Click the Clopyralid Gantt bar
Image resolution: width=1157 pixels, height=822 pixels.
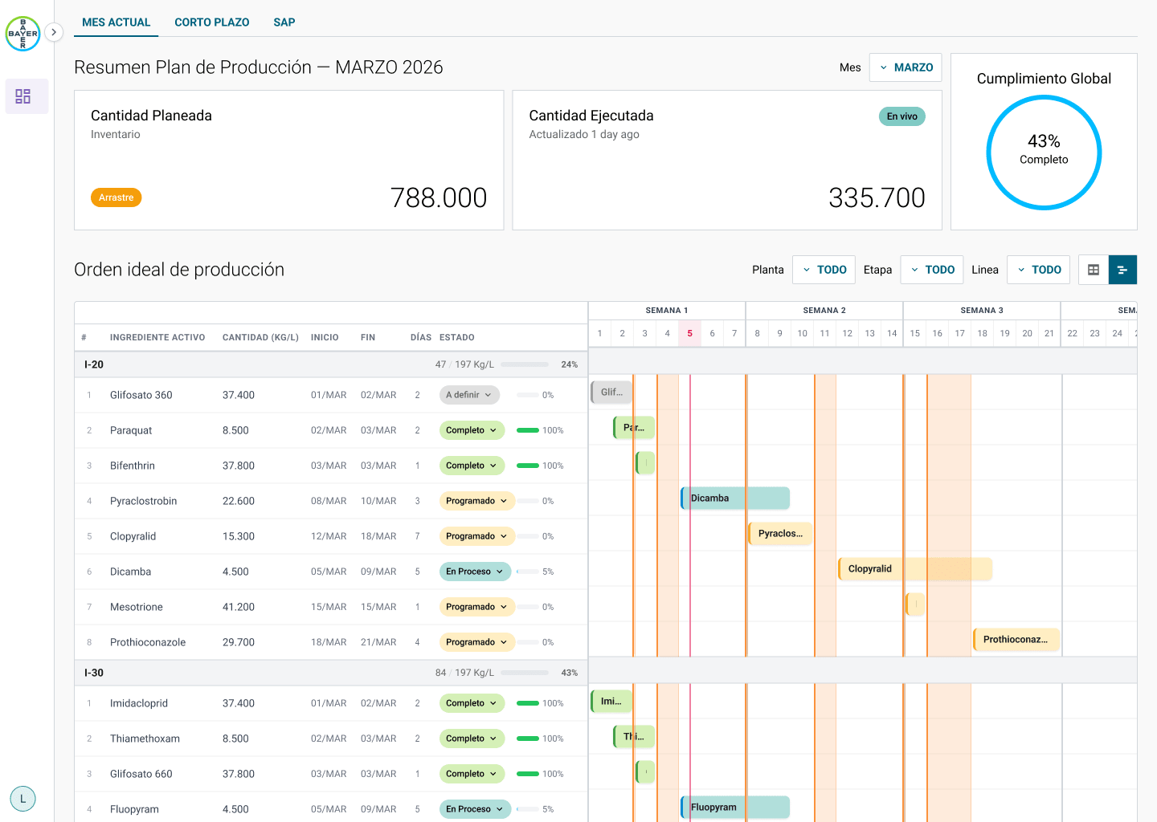[915, 569]
